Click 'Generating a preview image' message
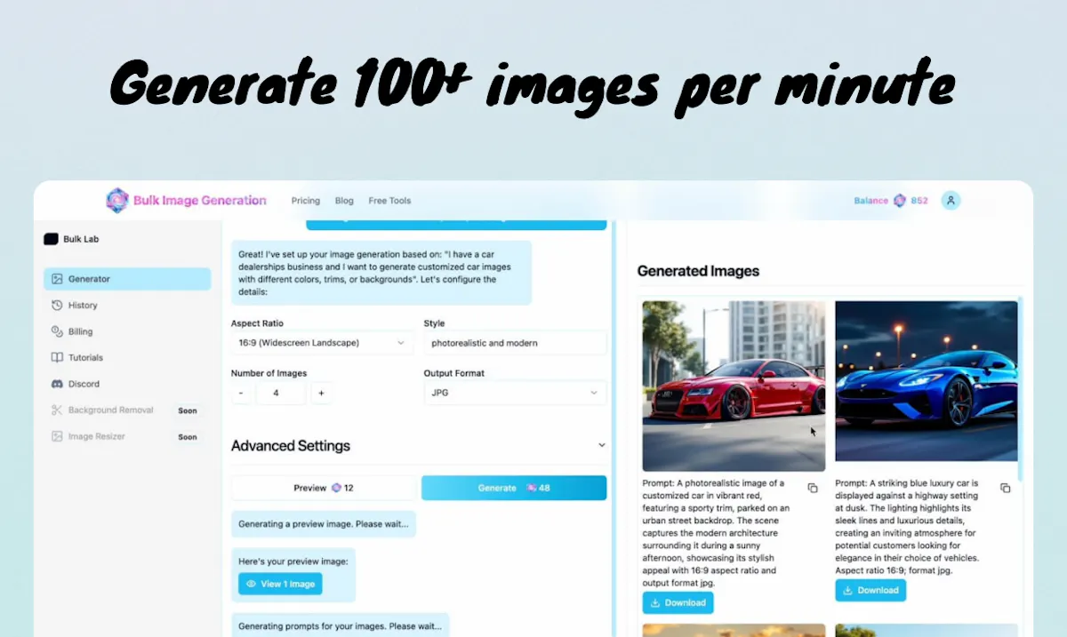The image size is (1067, 637). click(x=324, y=524)
